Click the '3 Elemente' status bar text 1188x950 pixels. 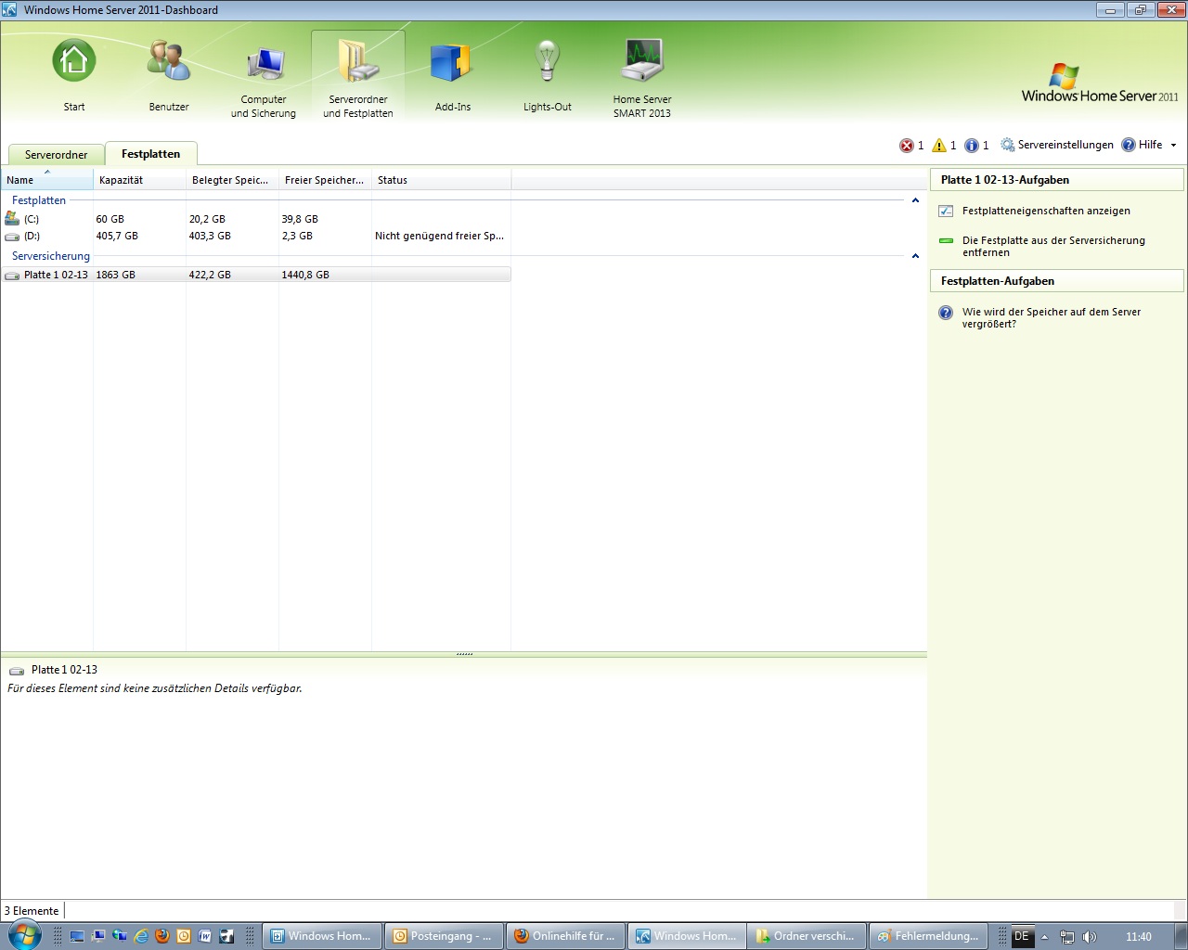(x=32, y=911)
